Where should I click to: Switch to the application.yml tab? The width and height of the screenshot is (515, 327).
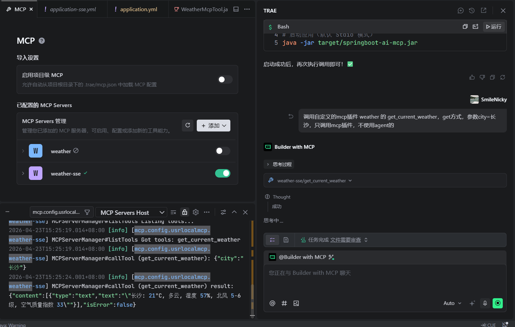138,9
